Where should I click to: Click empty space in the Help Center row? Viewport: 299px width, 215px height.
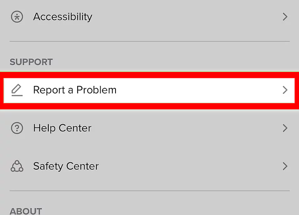click(x=188, y=128)
